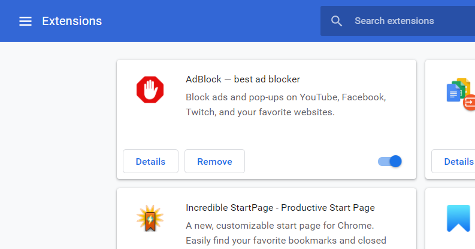Image resolution: width=475 pixels, height=249 pixels.
Task: Click the AdBlock description text
Action: click(286, 104)
